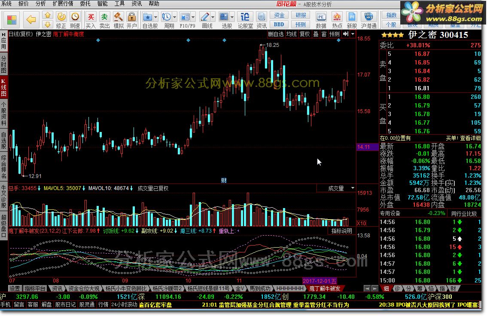The image size is (487, 316).
Task: Open the 沪港通 SSE HKE icon
Action: [368, 17]
